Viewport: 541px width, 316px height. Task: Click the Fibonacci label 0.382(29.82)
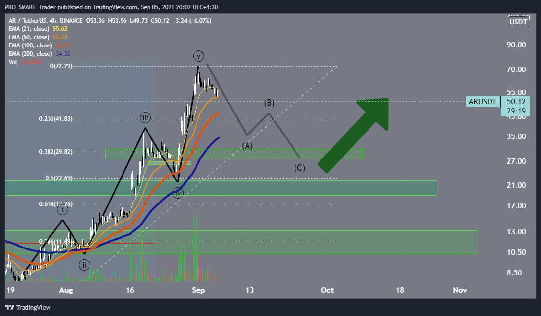pyautogui.click(x=55, y=152)
